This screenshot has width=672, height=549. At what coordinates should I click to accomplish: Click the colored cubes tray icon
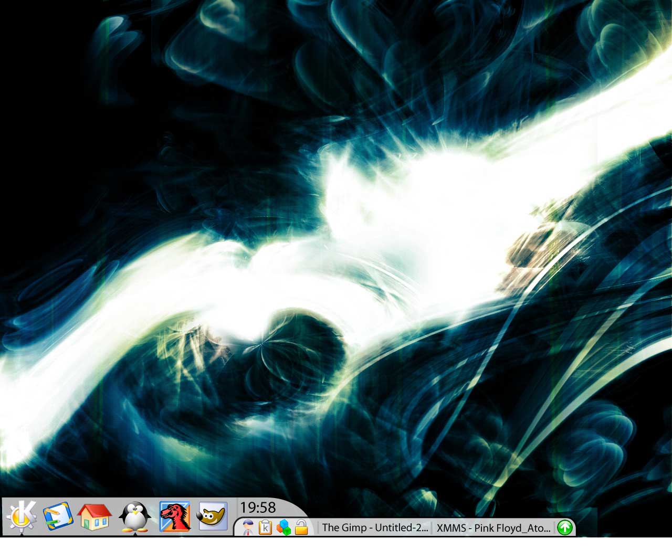point(283,527)
